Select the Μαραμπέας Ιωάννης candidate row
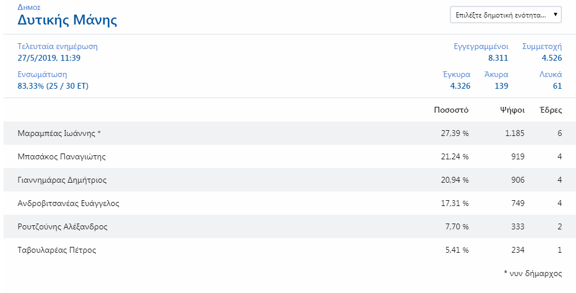This screenshot has height=293, width=576. click(290, 133)
